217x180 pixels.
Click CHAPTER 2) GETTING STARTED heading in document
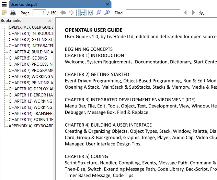coord(97,75)
